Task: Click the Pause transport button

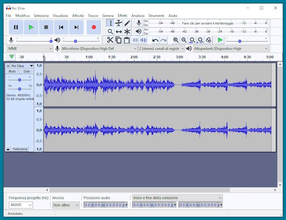Action: pyautogui.click(x=16, y=27)
